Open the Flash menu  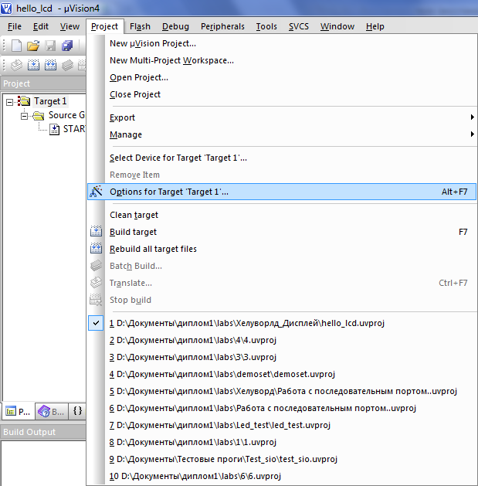140,26
